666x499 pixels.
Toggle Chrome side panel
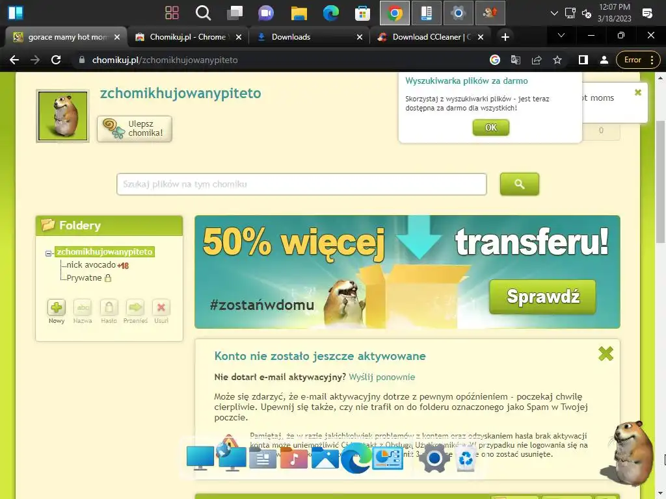click(583, 60)
